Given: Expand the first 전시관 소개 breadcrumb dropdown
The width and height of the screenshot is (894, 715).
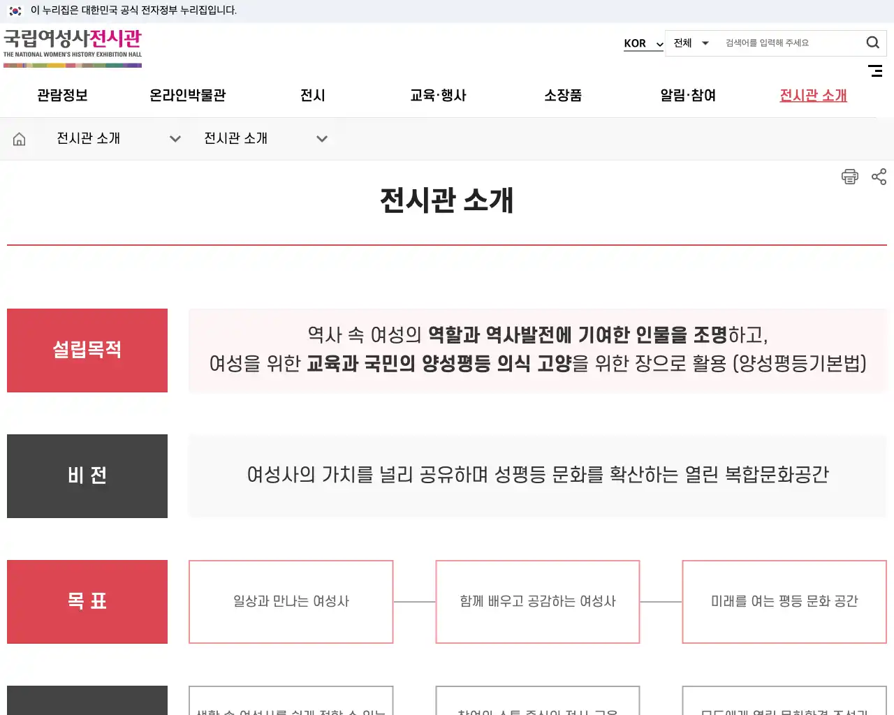Looking at the screenshot, I should coord(119,139).
